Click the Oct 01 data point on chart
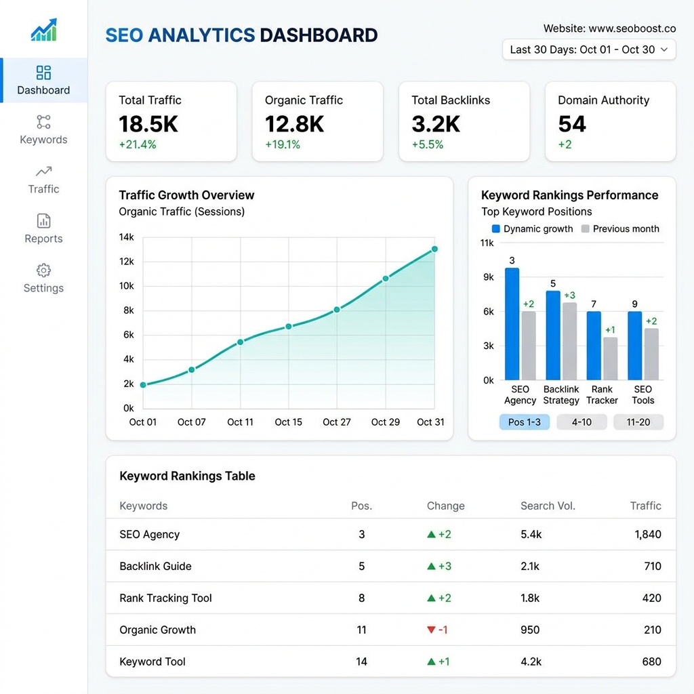 (143, 385)
